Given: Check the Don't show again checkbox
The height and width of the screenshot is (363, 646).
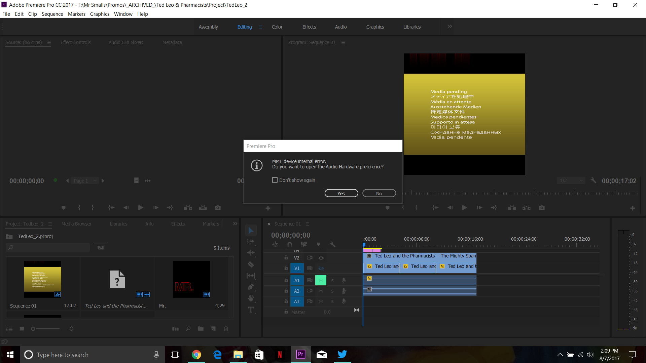Looking at the screenshot, I should (275, 180).
